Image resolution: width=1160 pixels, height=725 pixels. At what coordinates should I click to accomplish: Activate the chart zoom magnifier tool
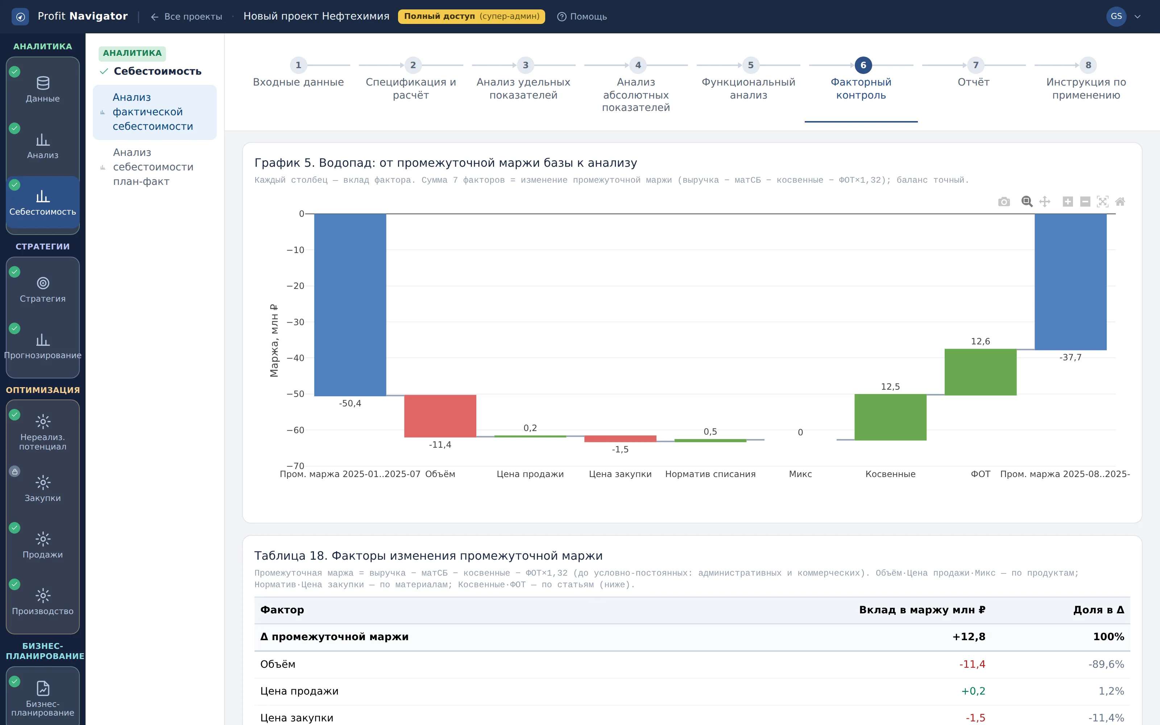tap(1026, 202)
